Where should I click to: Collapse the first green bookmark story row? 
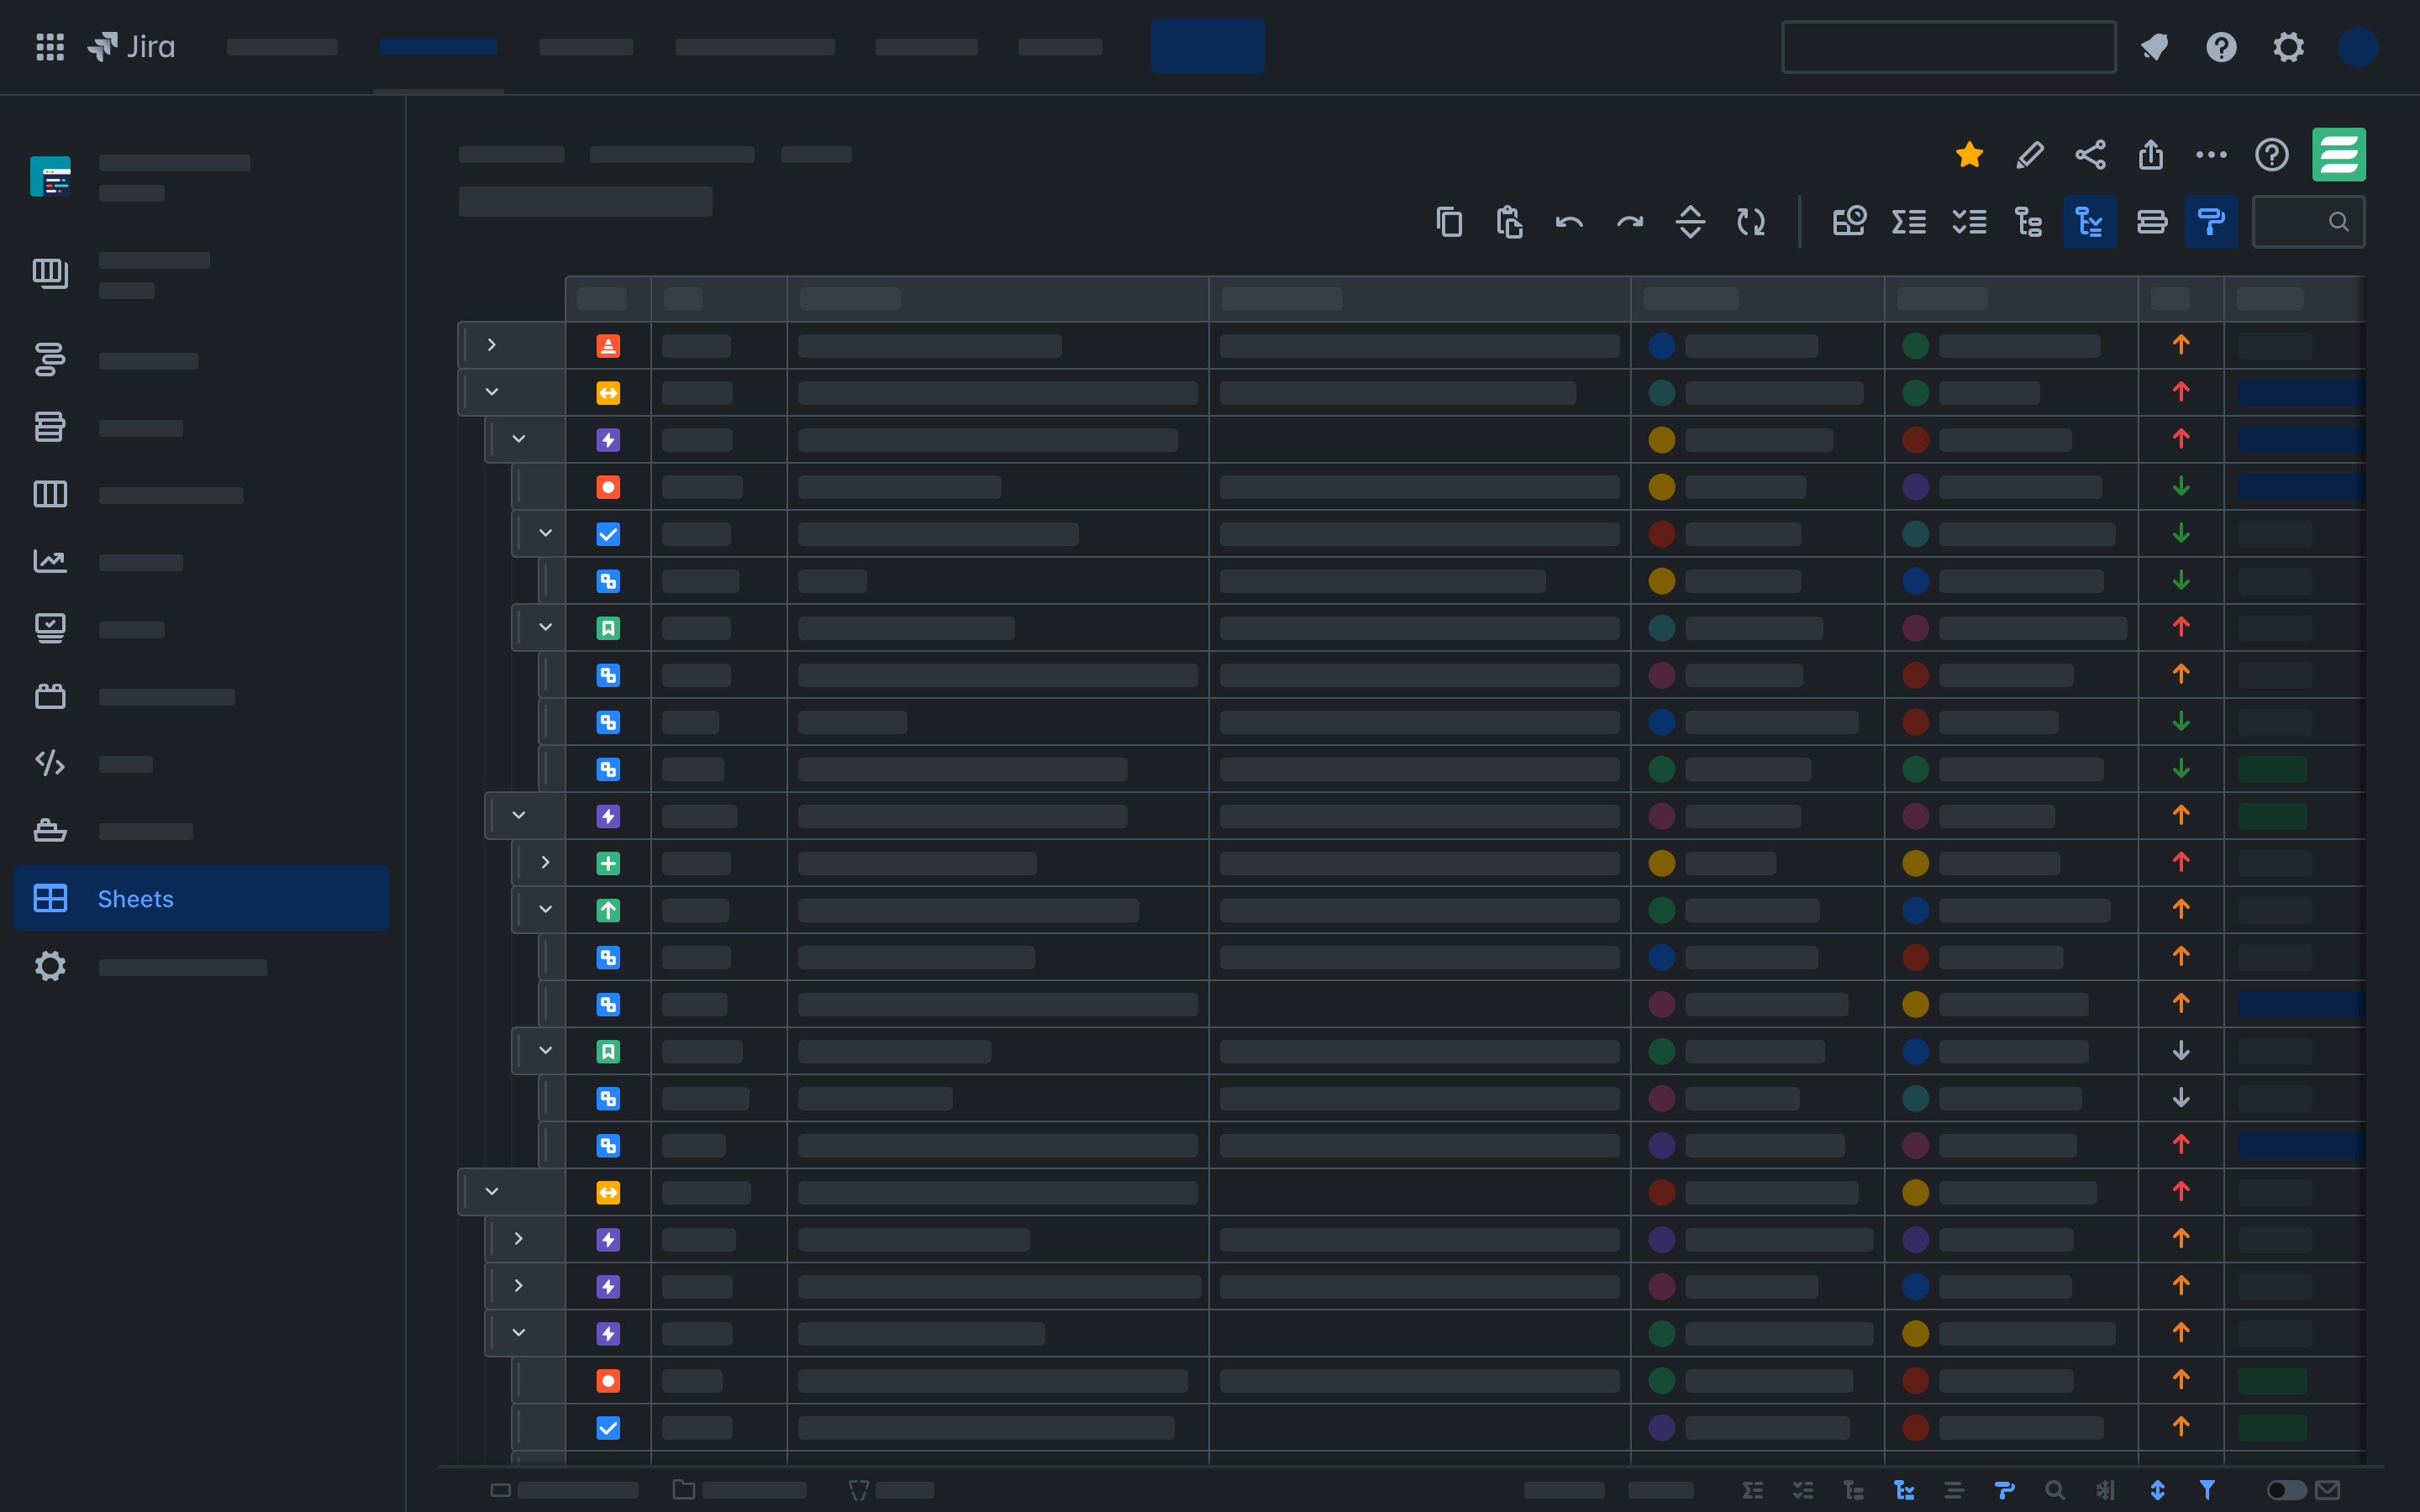pyautogui.click(x=545, y=627)
